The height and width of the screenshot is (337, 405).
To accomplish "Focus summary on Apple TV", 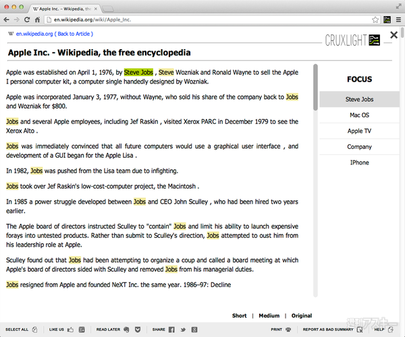I will (359, 131).
